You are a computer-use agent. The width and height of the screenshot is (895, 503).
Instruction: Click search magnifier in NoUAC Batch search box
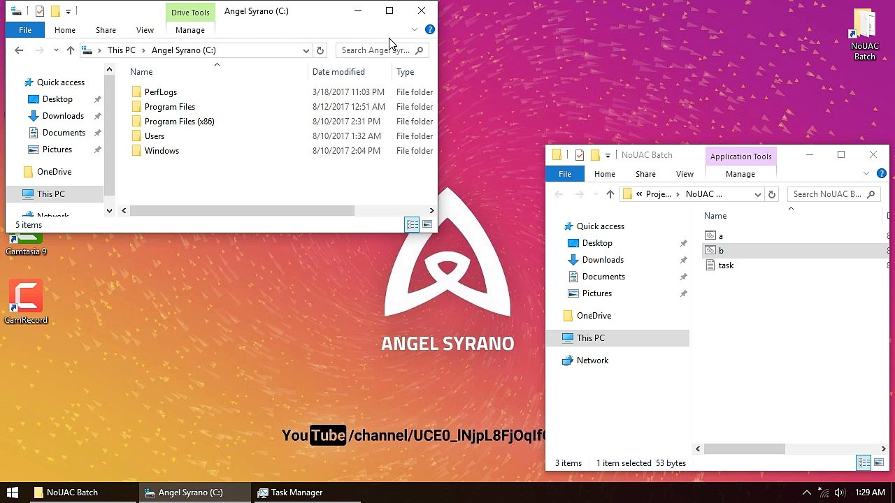point(871,194)
